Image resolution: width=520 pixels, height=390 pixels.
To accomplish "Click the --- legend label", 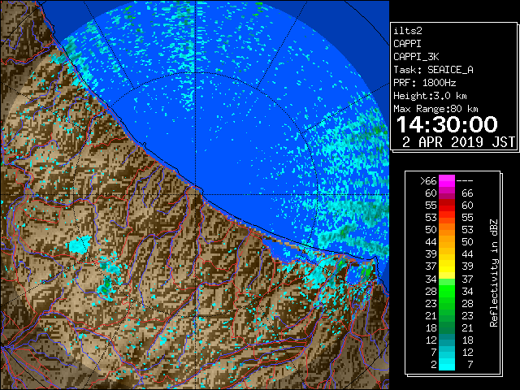I will (465, 181).
